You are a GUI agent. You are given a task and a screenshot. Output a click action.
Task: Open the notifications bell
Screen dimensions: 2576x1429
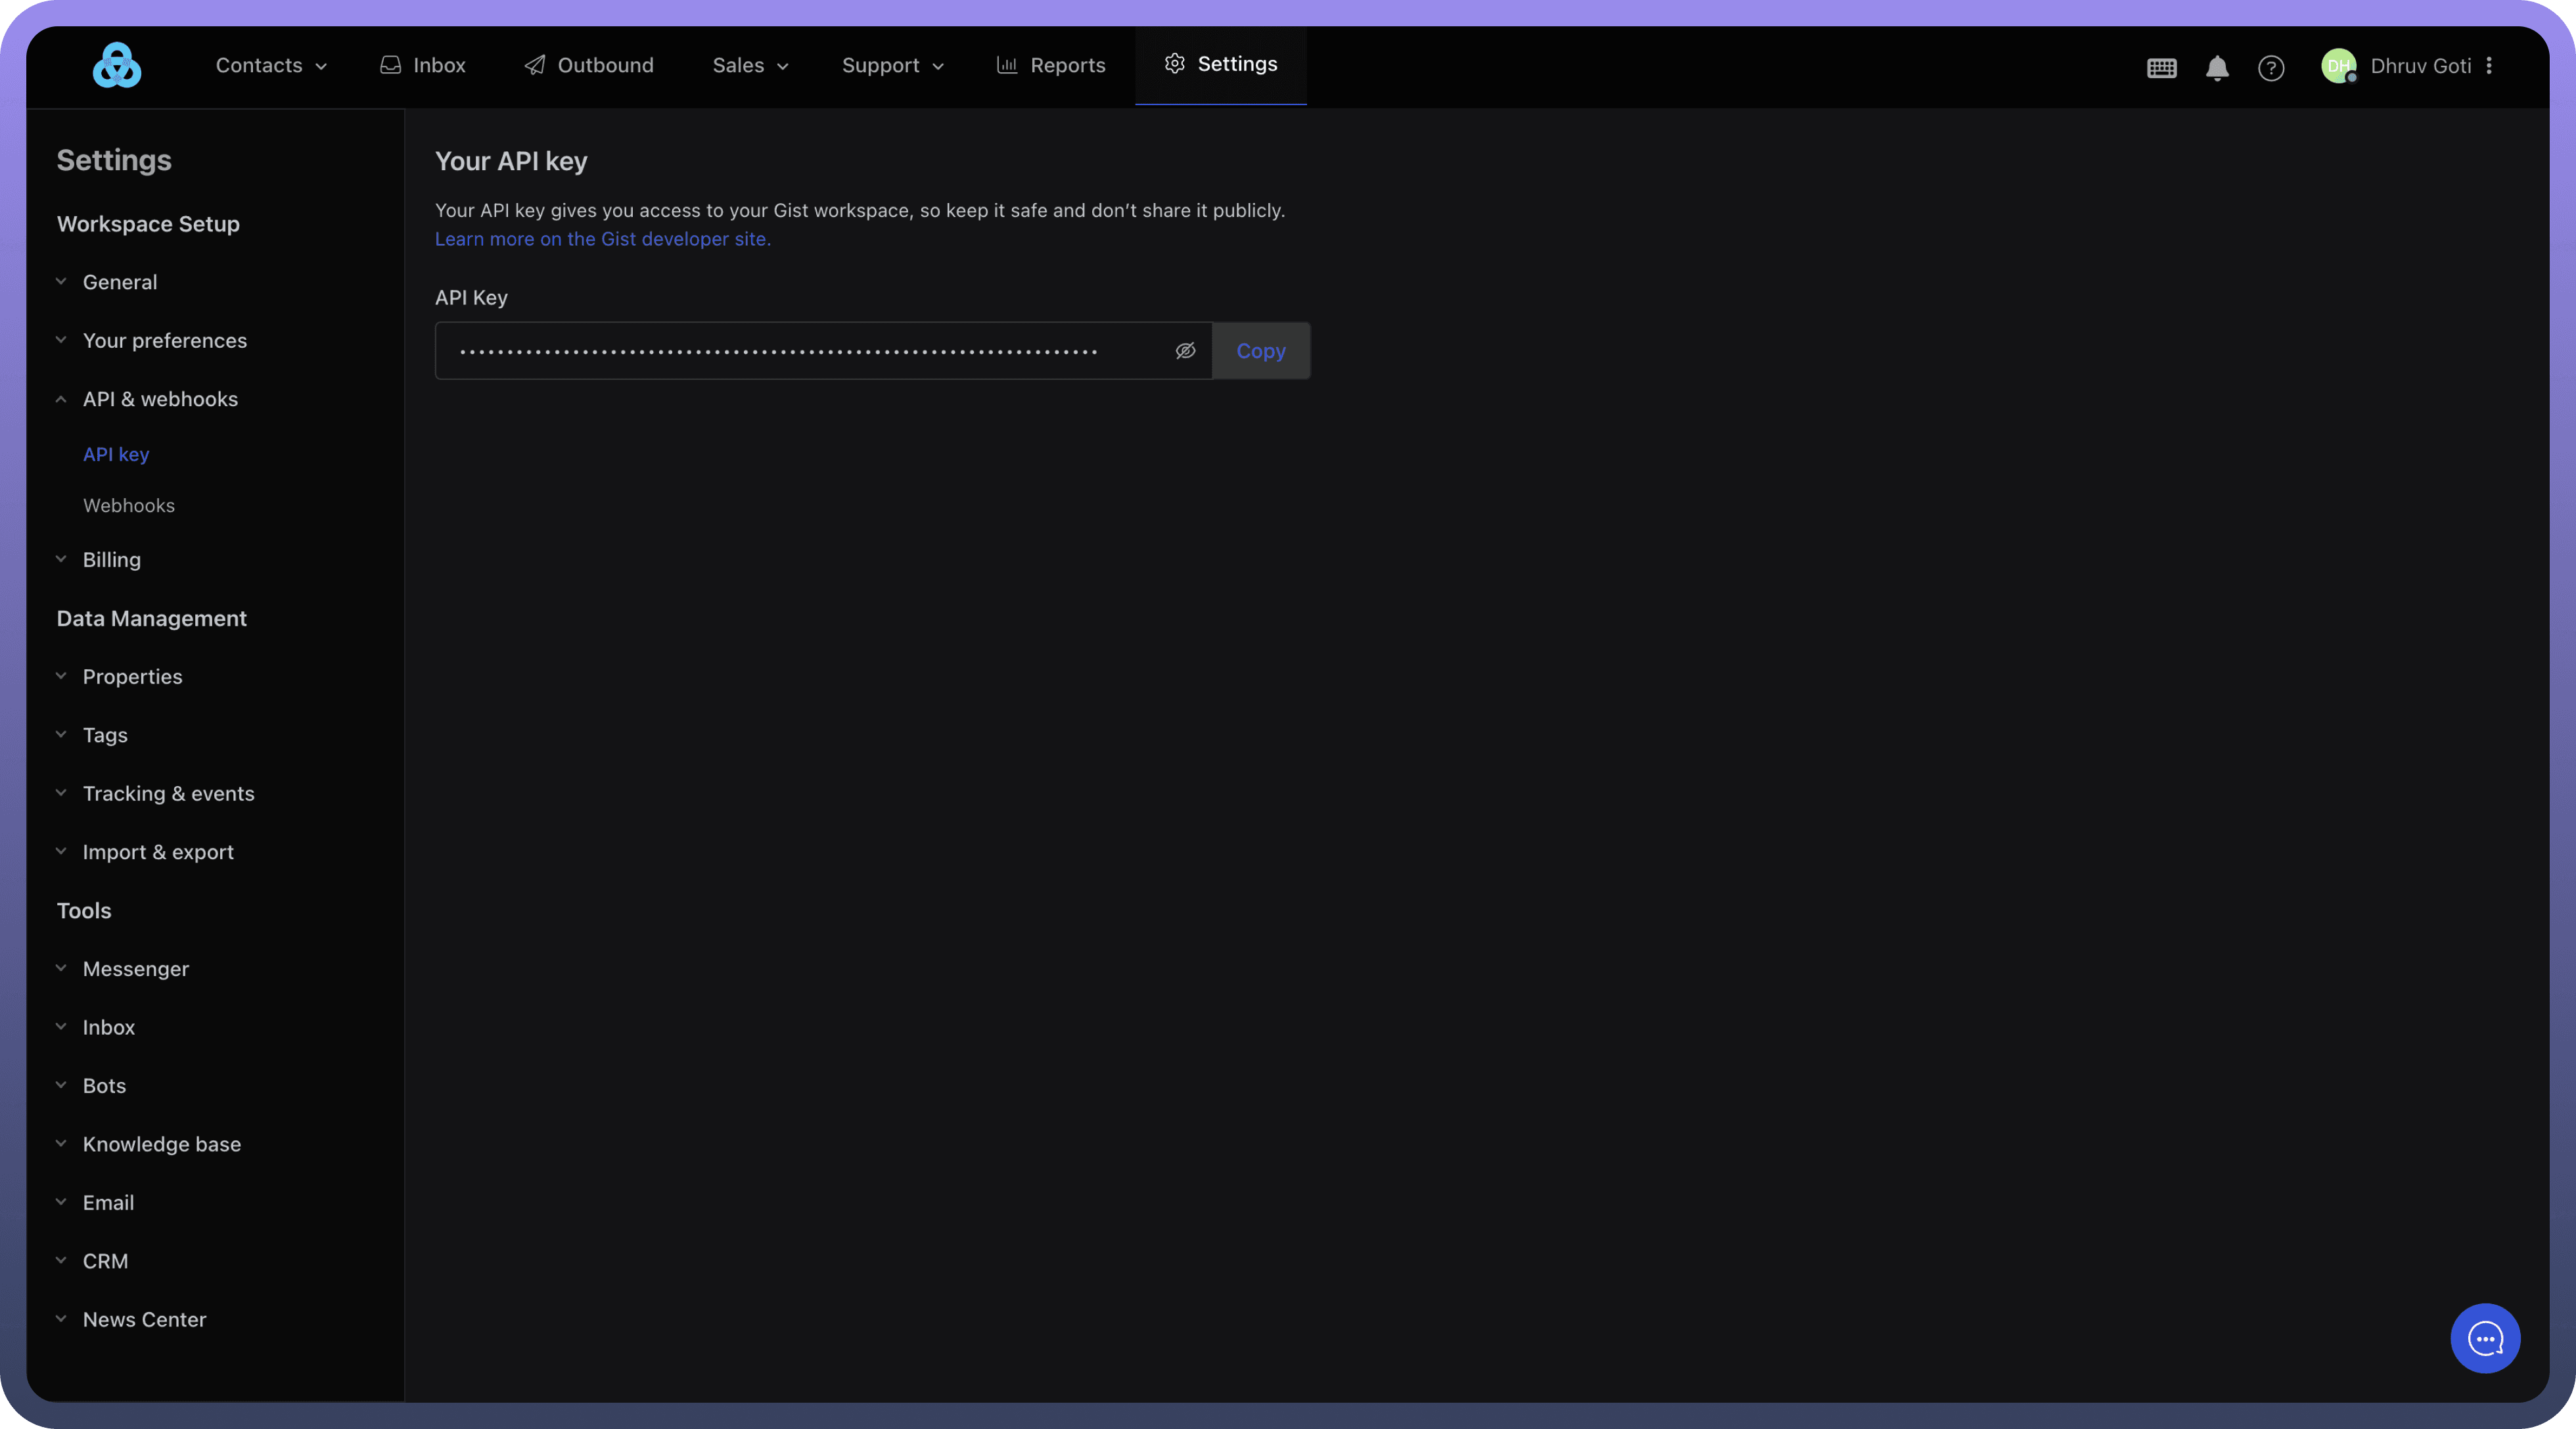click(x=2217, y=67)
